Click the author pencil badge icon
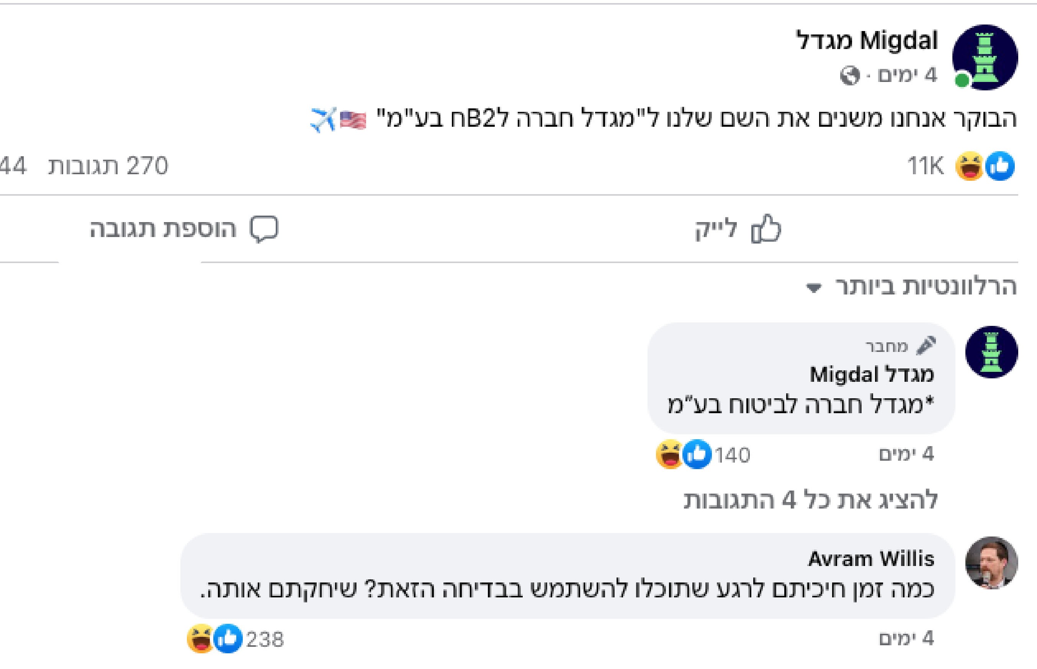Viewport: 1037px width, 669px height. 926,345
